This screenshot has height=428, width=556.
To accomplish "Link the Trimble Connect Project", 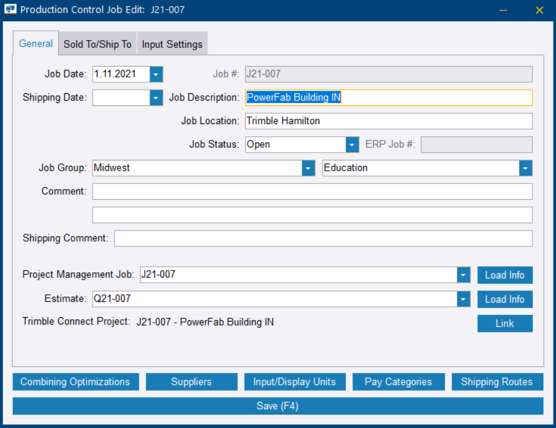I will (x=505, y=323).
